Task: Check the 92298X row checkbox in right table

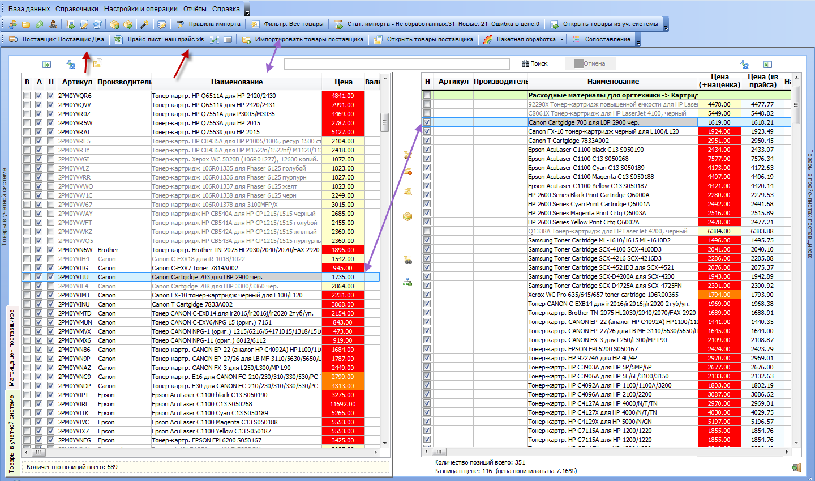Action: pyautogui.click(x=427, y=104)
